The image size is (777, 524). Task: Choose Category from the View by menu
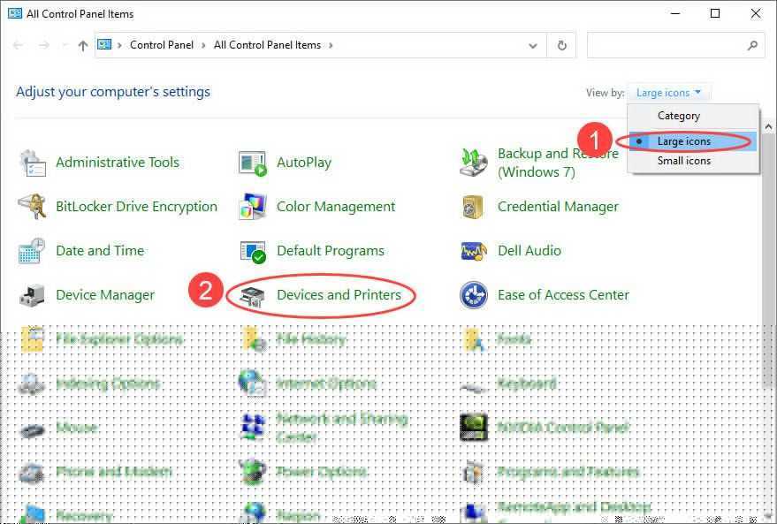click(678, 116)
